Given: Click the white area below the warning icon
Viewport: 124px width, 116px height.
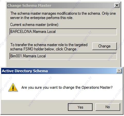Looking at the screenshot, I should [x=13, y=96].
